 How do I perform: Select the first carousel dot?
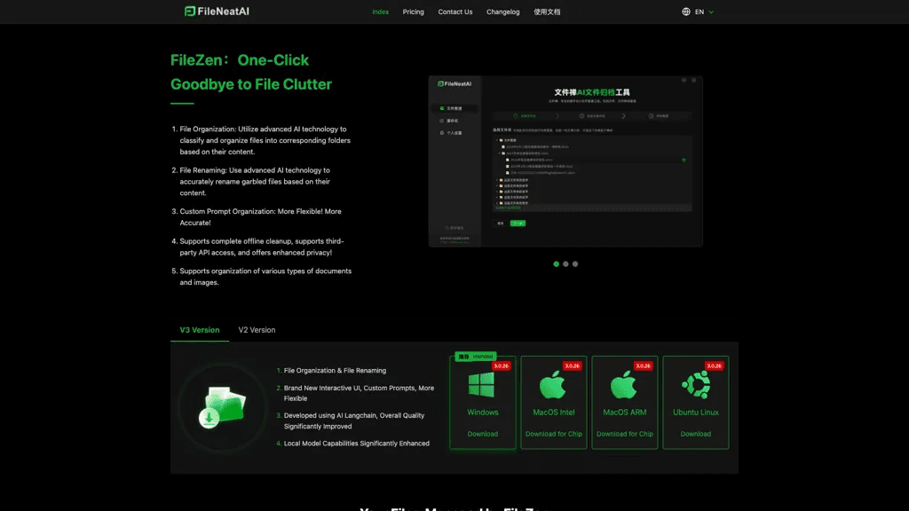(556, 264)
